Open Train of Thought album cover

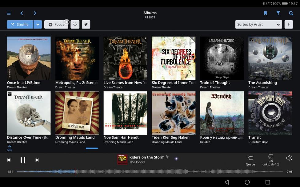(222, 58)
